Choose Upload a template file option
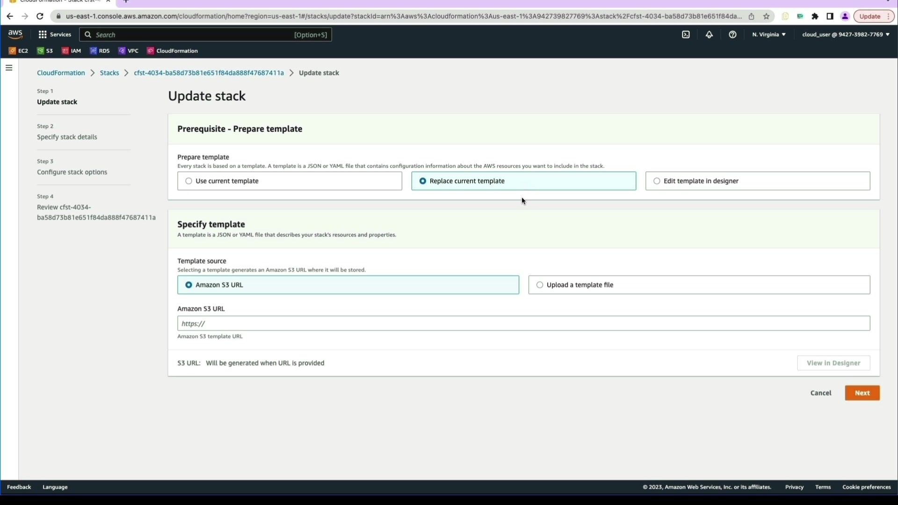 pyautogui.click(x=540, y=285)
